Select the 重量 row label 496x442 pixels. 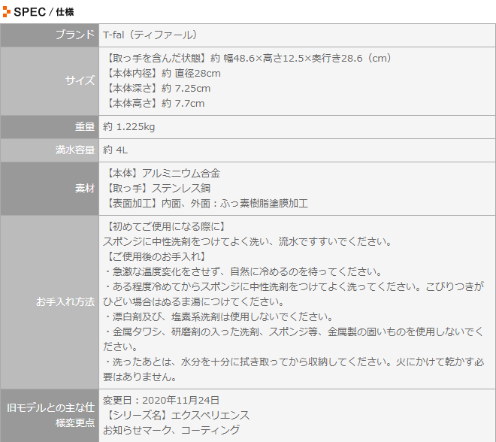pos(85,126)
